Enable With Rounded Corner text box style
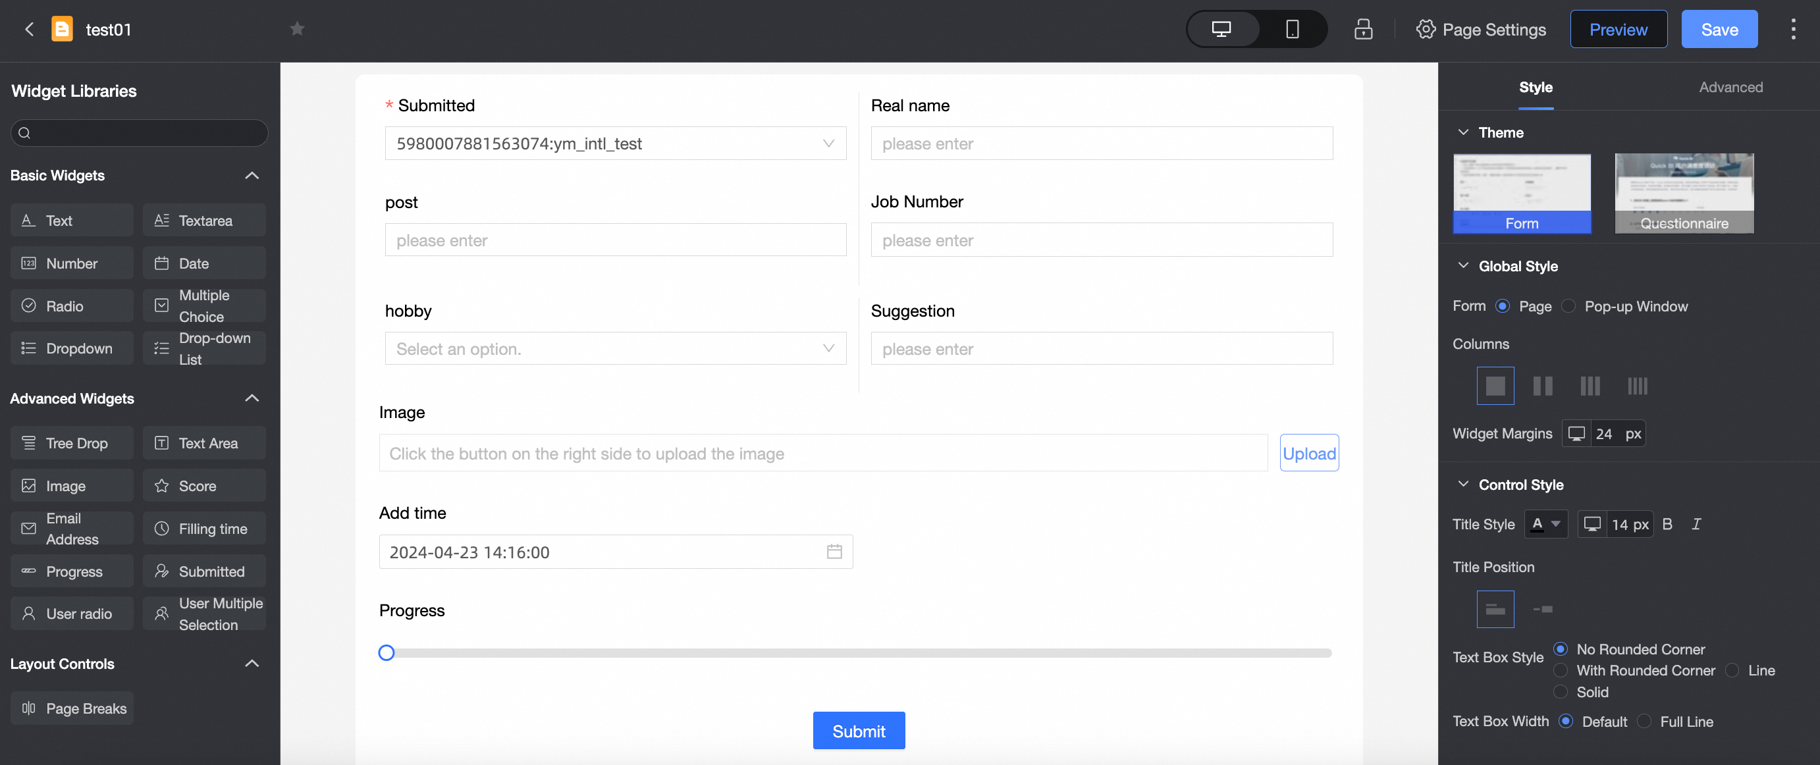The width and height of the screenshot is (1820, 765). click(1561, 670)
